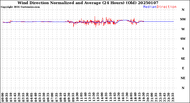This screenshot has width=190, height=103.
Task: Select the NW axis label
Action: coord(183,19)
